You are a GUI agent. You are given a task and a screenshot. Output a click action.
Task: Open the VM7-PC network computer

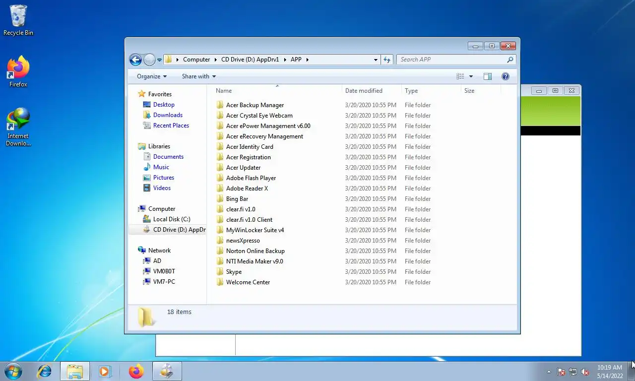click(164, 282)
